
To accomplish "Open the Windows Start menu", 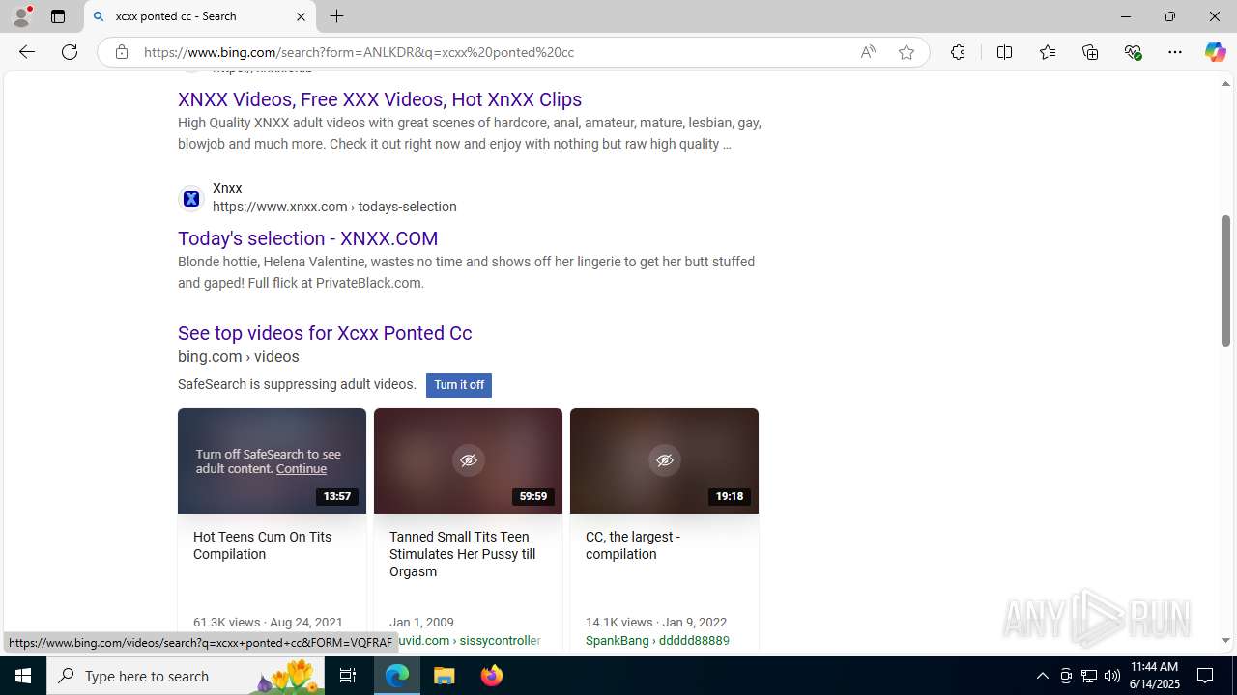I will tap(23, 676).
